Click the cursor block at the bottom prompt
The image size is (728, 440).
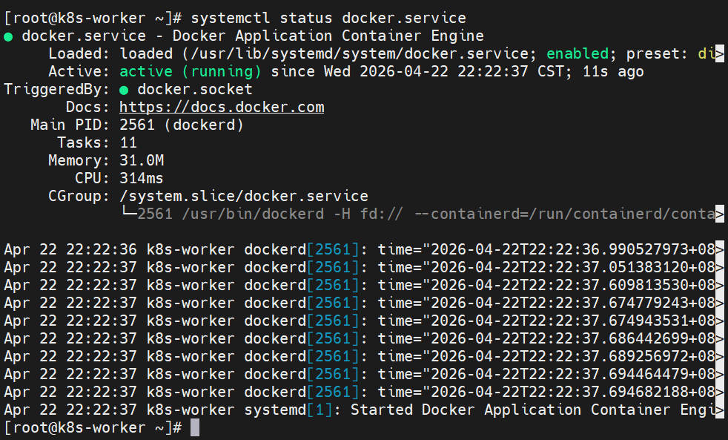(x=195, y=427)
